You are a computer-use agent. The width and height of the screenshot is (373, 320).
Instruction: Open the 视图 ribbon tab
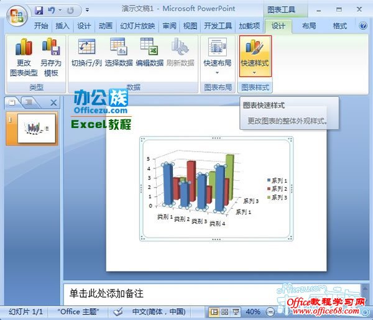click(190, 25)
